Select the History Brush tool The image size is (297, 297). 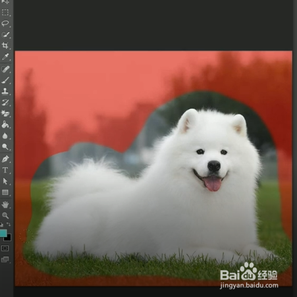coord(5,103)
